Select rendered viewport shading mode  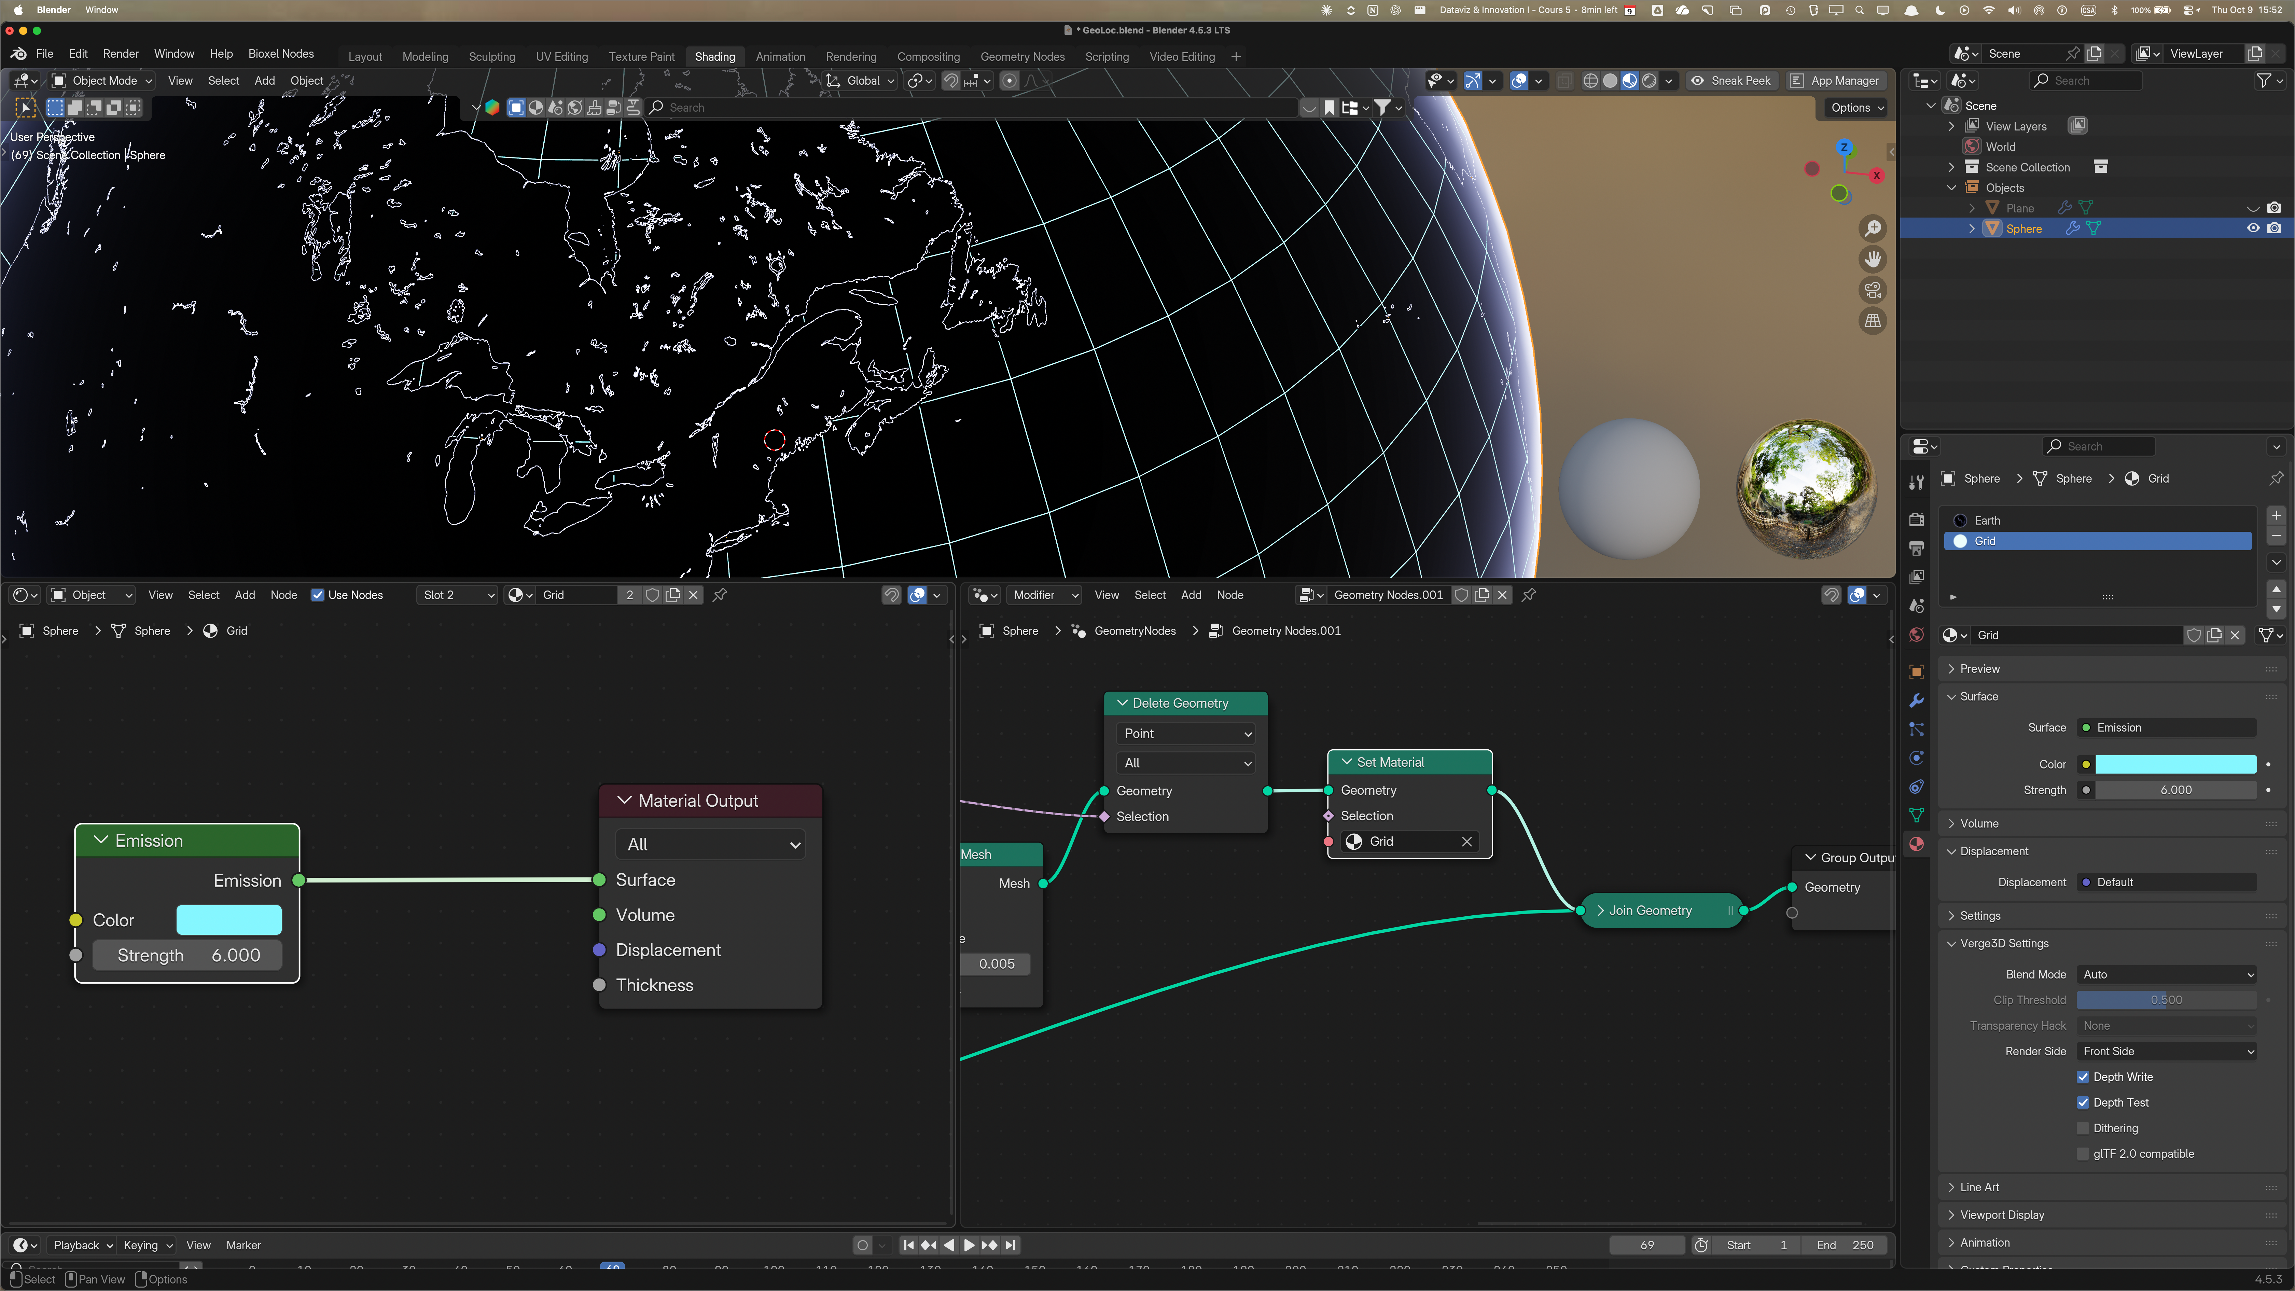pos(1649,81)
